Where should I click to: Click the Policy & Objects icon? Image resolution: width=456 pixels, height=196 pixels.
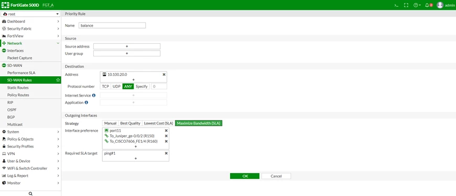point(4,139)
